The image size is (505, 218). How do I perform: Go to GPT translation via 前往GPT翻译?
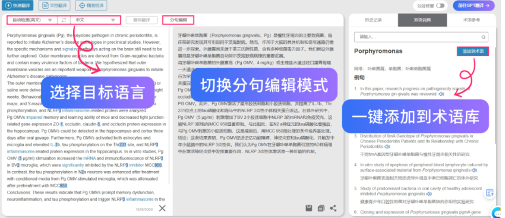click(x=474, y=5)
